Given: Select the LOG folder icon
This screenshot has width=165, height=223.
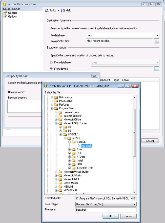Looking at the screenshot, I should [x=74, y=164].
